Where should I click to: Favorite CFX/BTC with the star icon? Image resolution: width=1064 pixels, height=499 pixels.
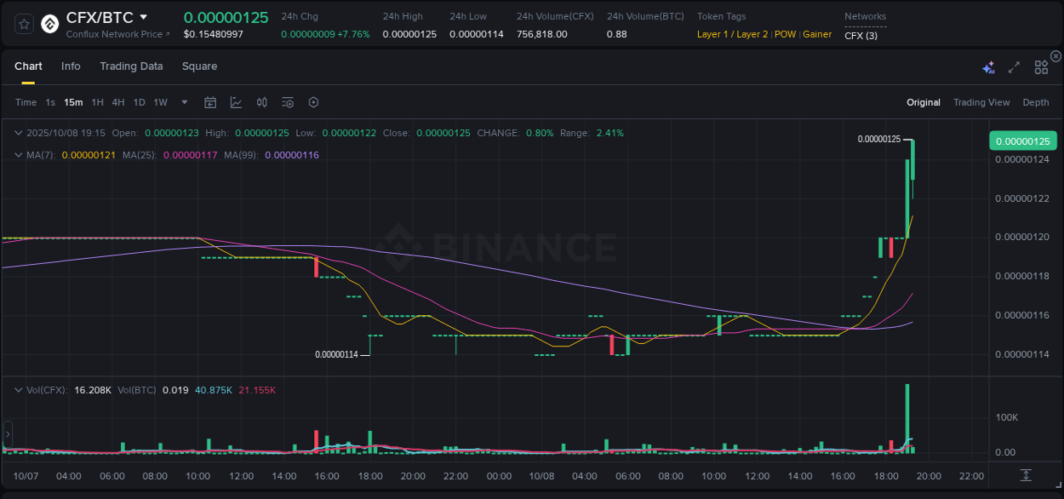pyautogui.click(x=23, y=23)
